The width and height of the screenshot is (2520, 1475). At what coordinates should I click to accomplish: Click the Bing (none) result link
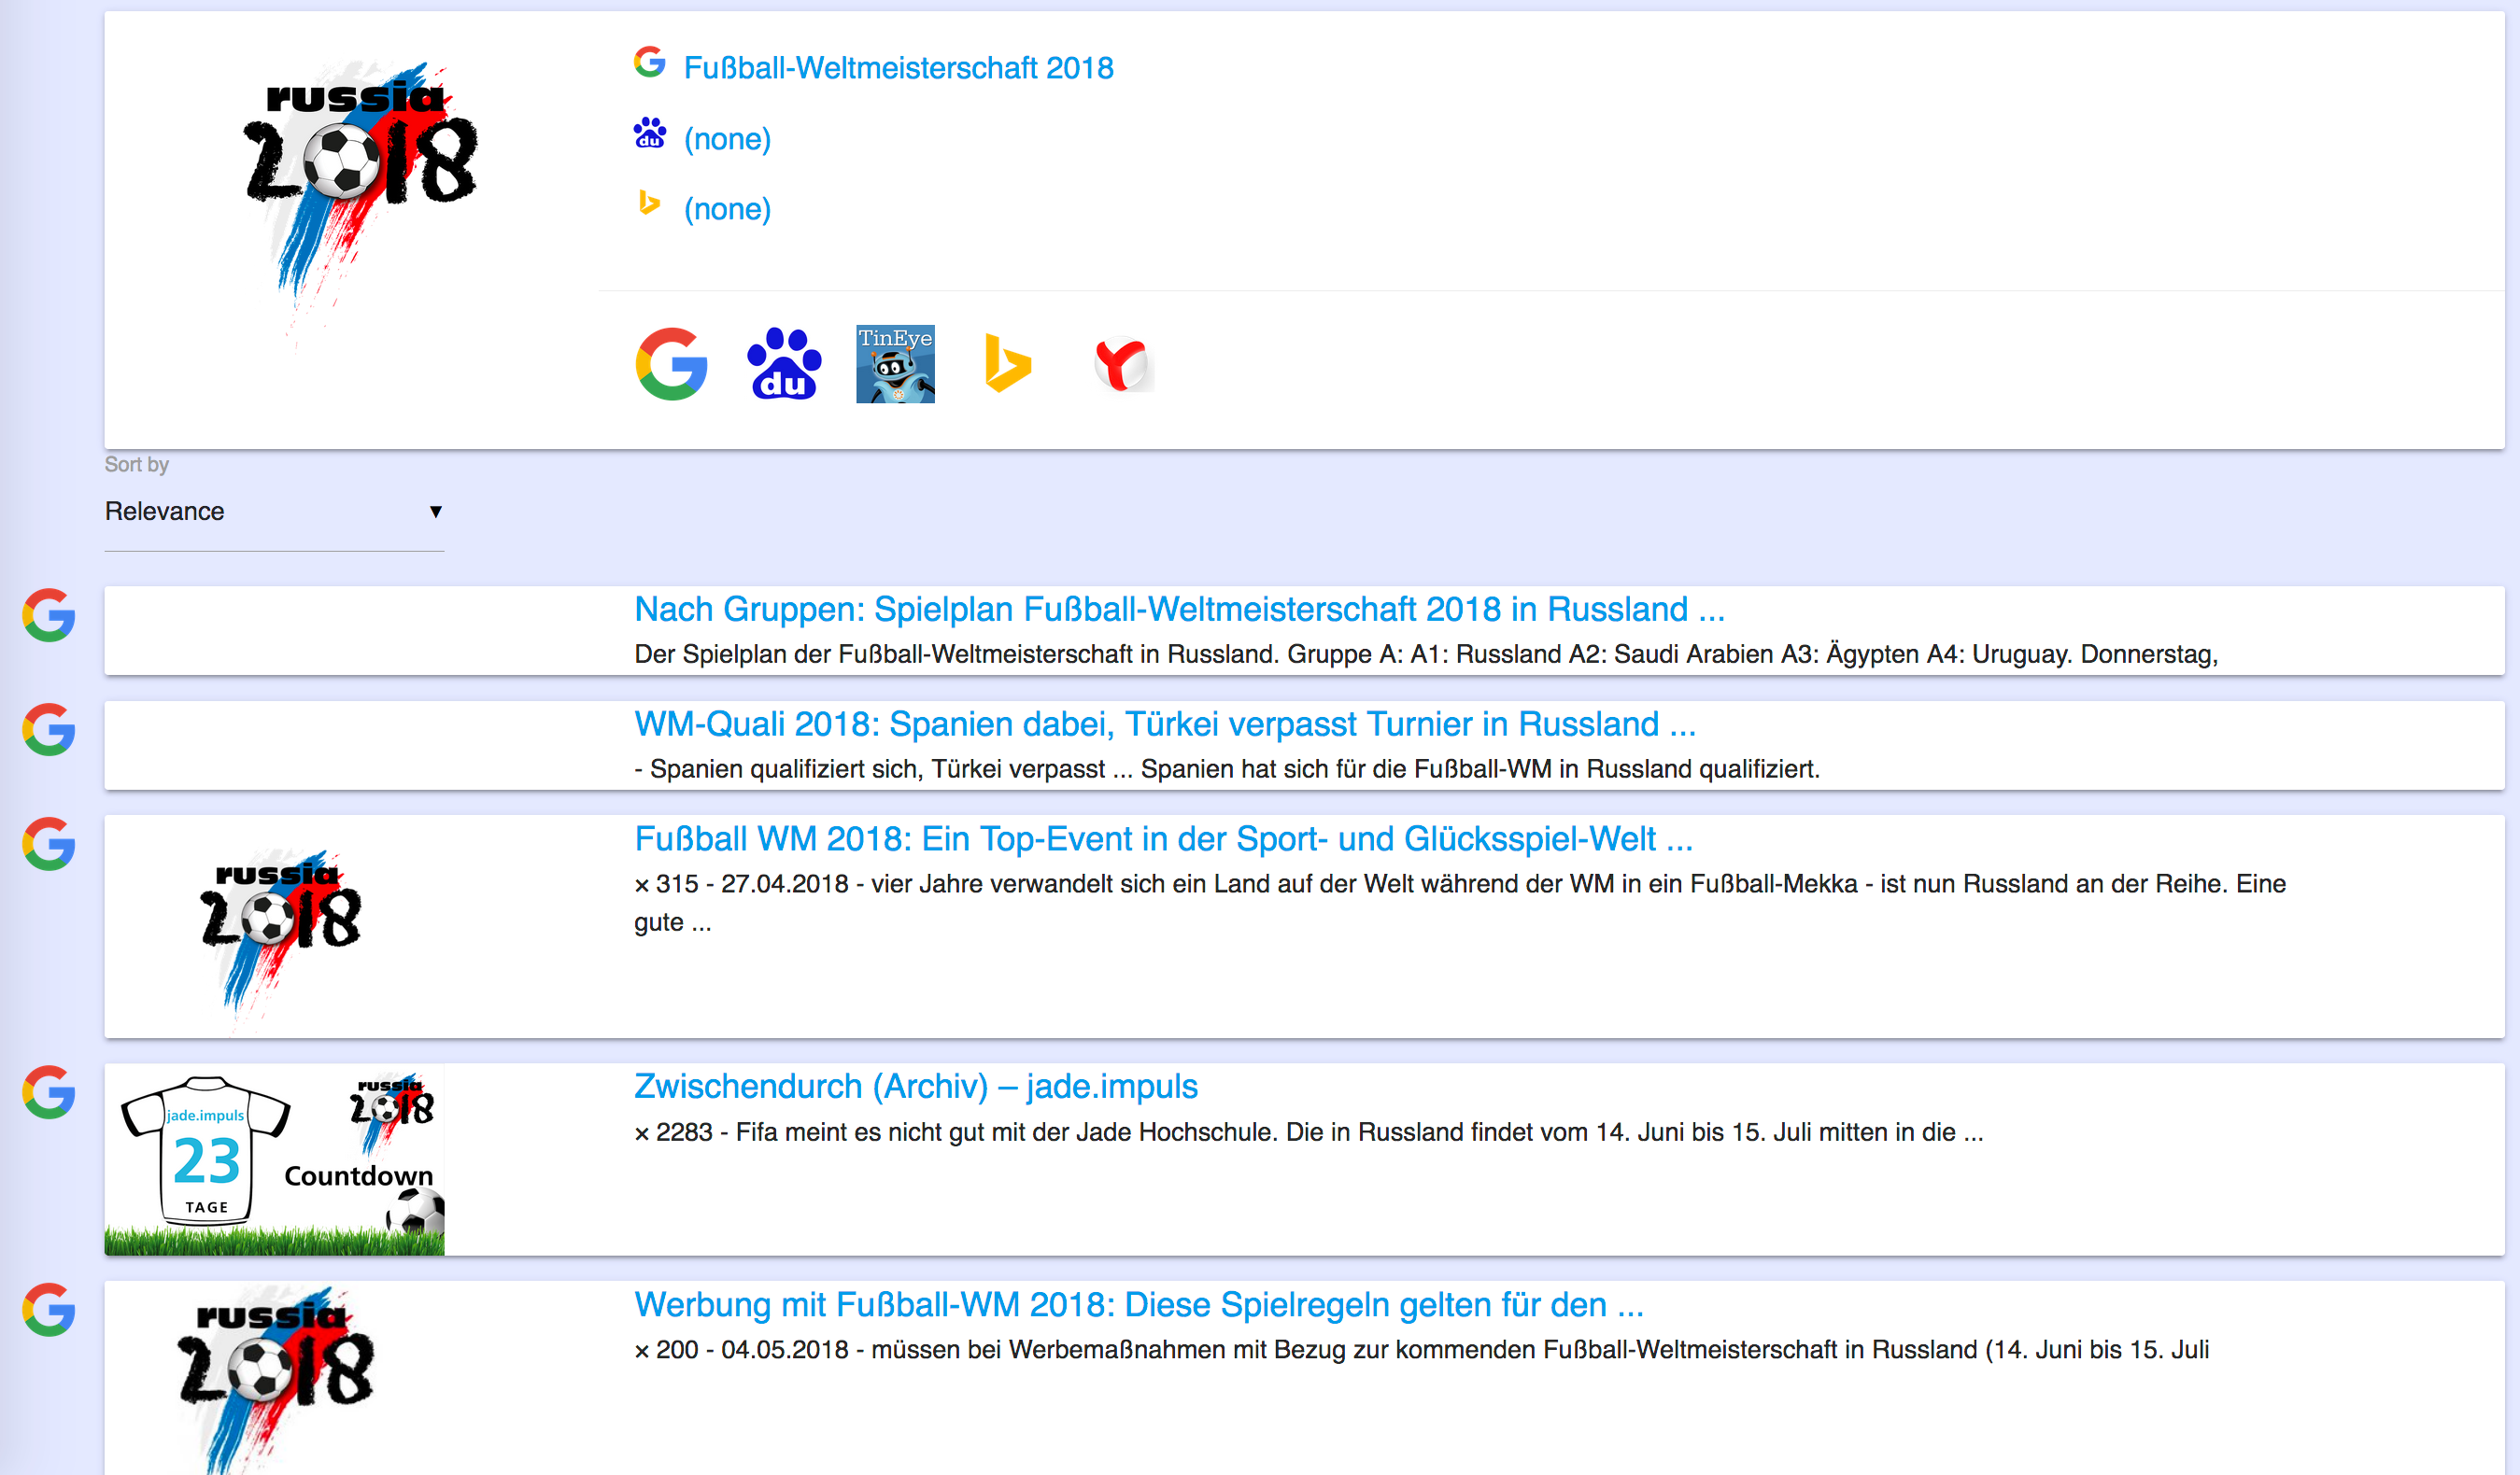coord(727,209)
